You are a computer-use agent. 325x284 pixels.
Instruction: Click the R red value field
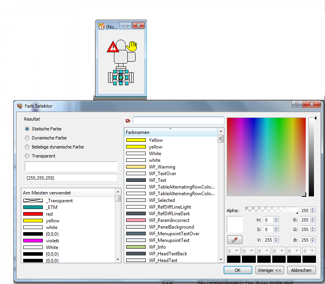[305, 220]
